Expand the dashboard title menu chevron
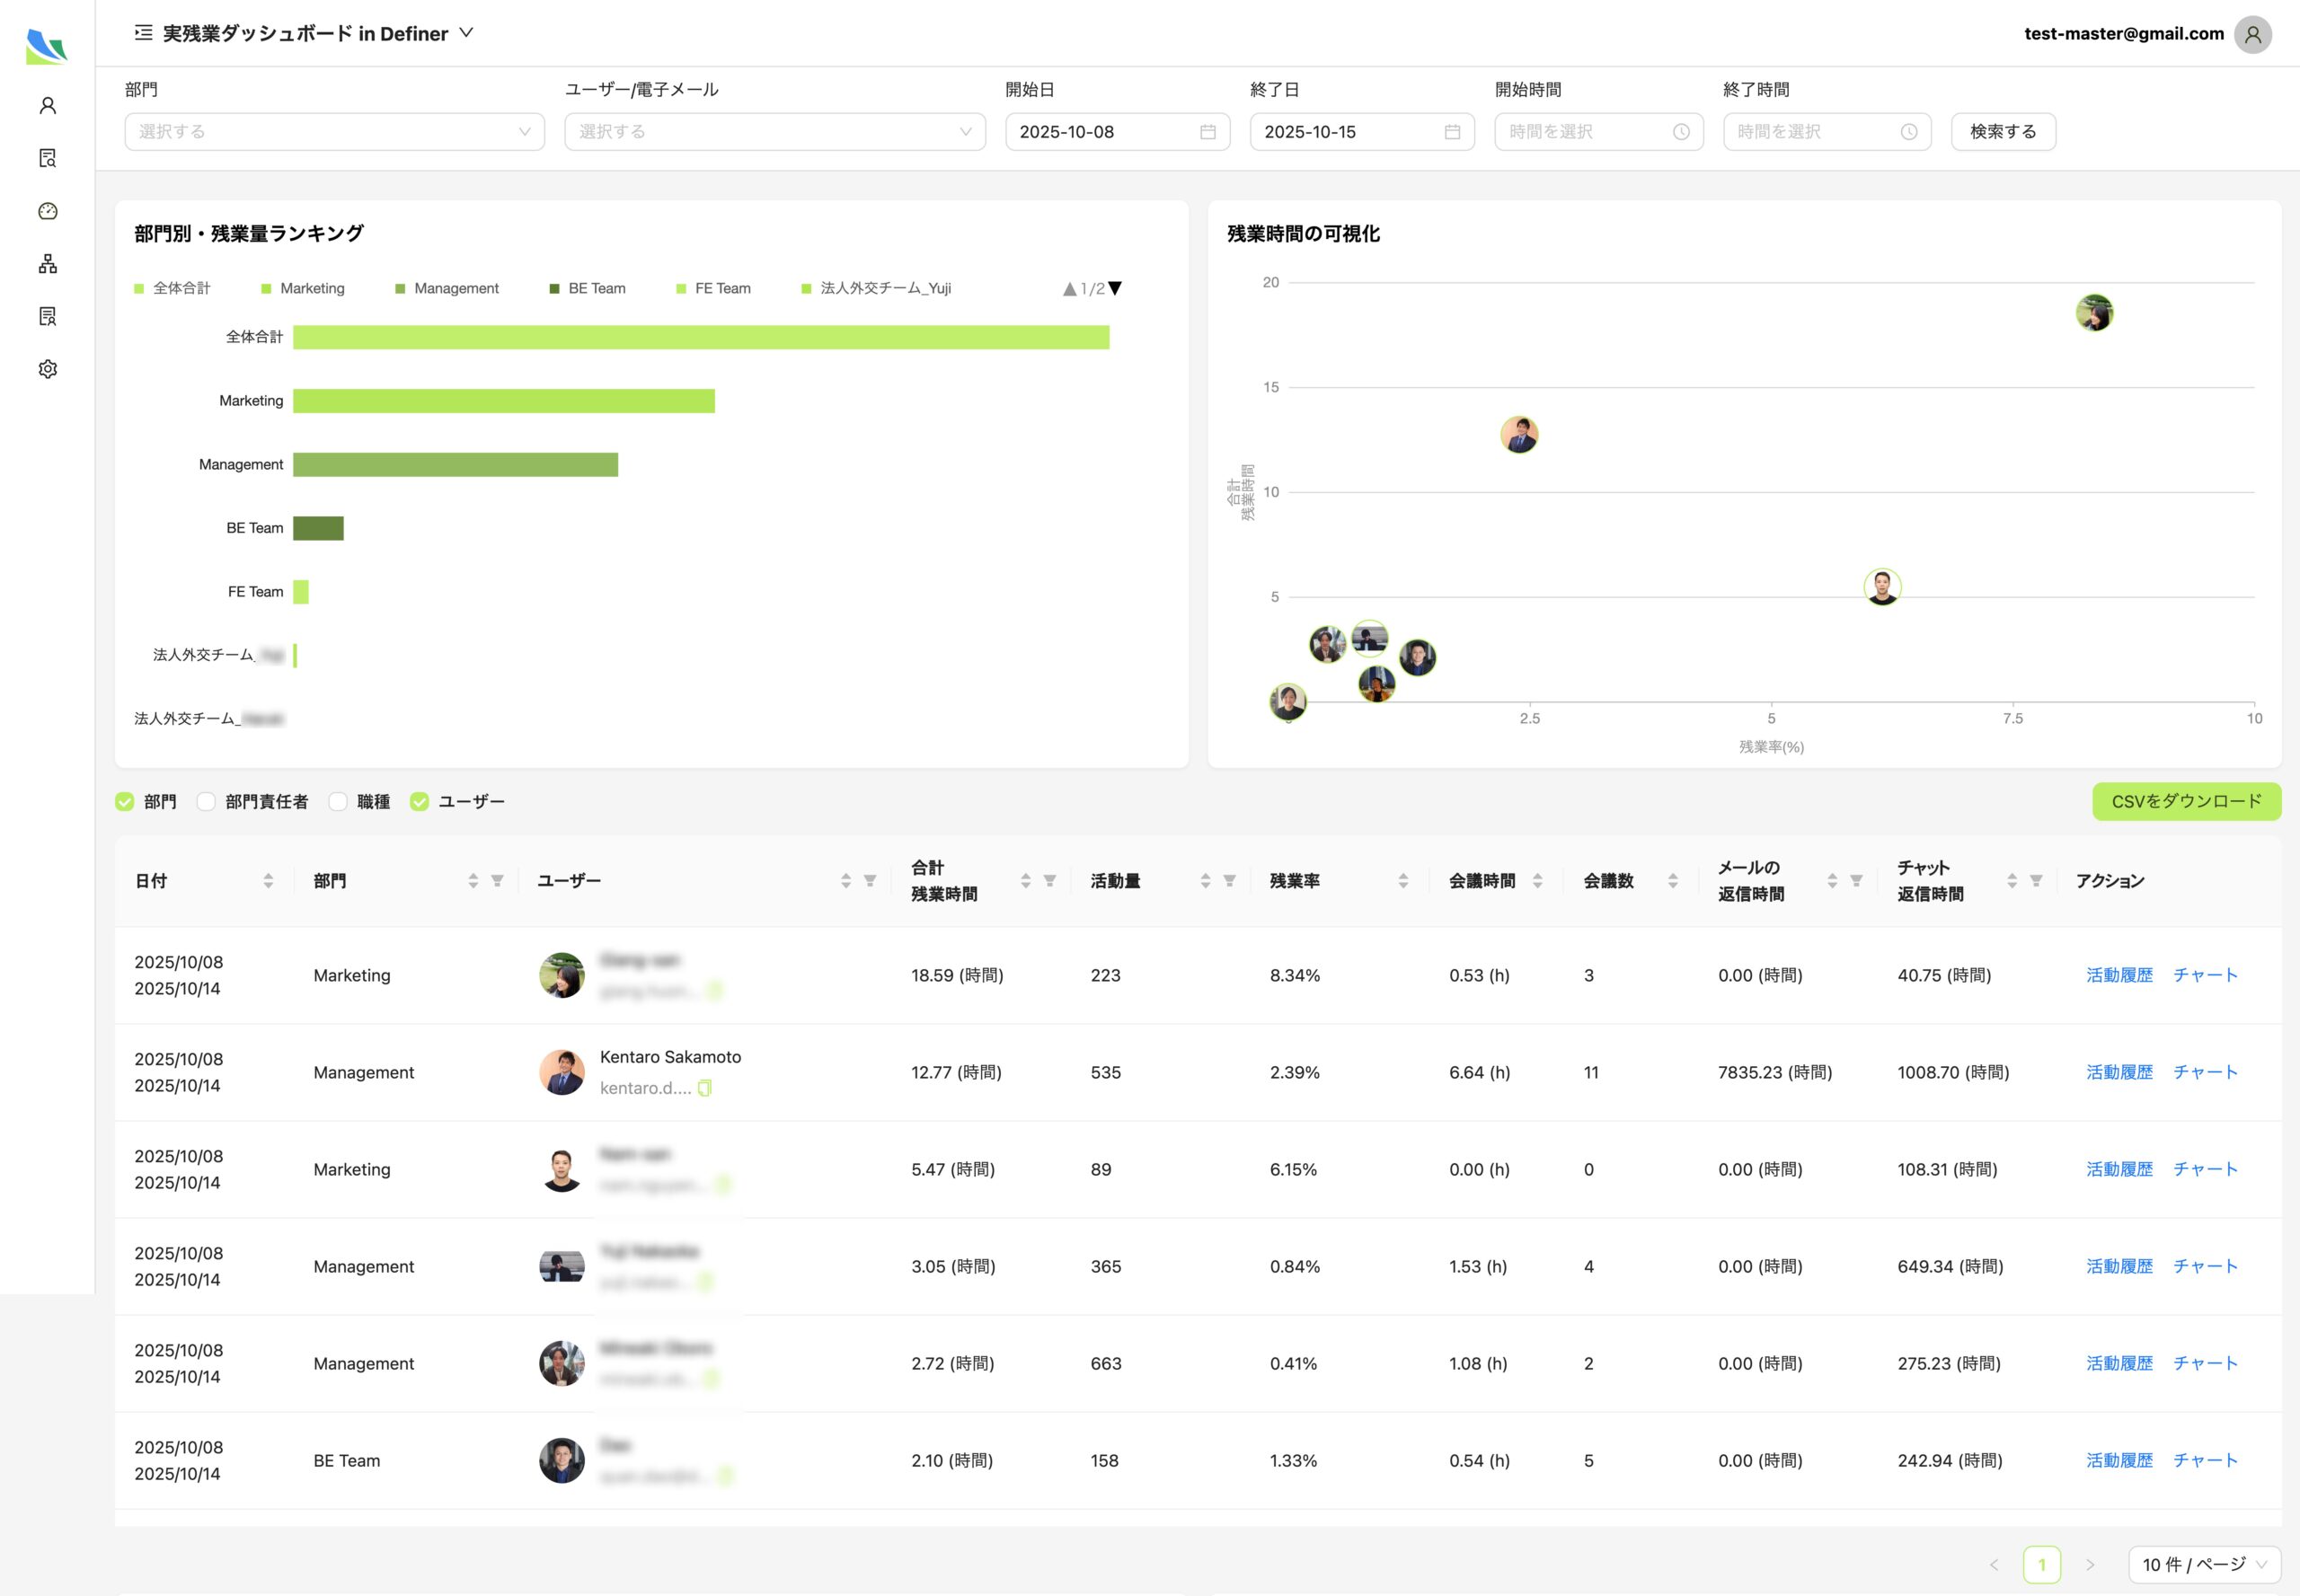The height and width of the screenshot is (1596, 2300). click(x=466, y=33)
